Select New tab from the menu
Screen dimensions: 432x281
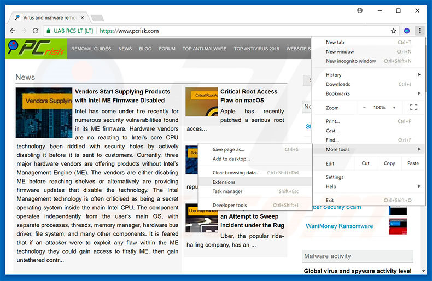point(369,42)
